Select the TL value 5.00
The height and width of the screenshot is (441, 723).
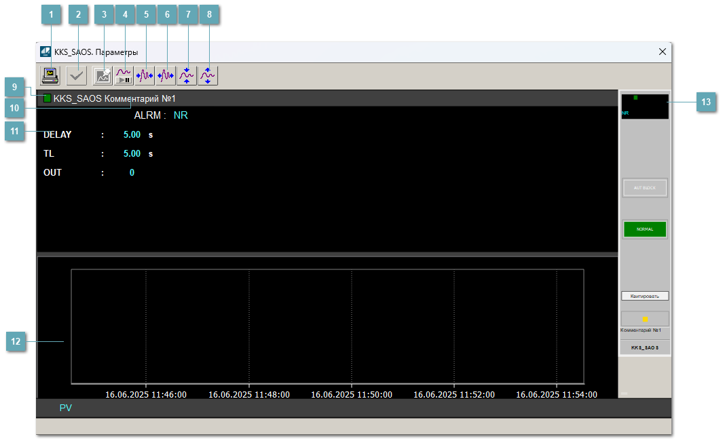point(132,154)
